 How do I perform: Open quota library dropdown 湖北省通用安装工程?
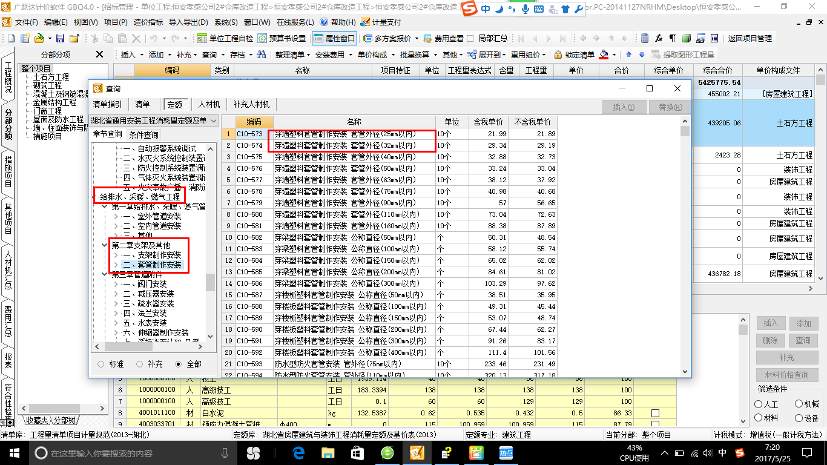click(154, 120)
